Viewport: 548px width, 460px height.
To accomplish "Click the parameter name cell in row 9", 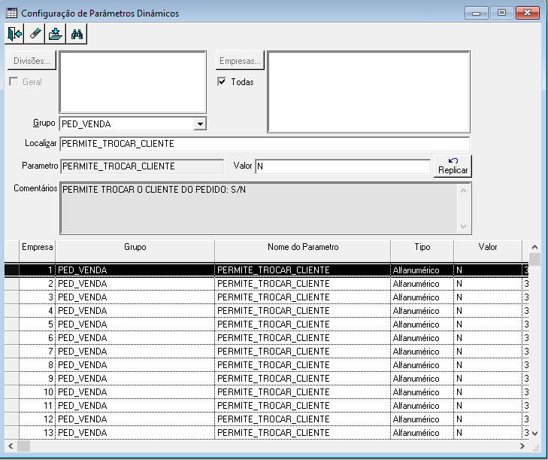I will tap(303, 379).
